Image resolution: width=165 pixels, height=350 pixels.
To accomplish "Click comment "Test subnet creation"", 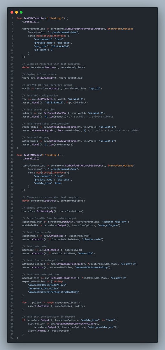I will 38,109.
